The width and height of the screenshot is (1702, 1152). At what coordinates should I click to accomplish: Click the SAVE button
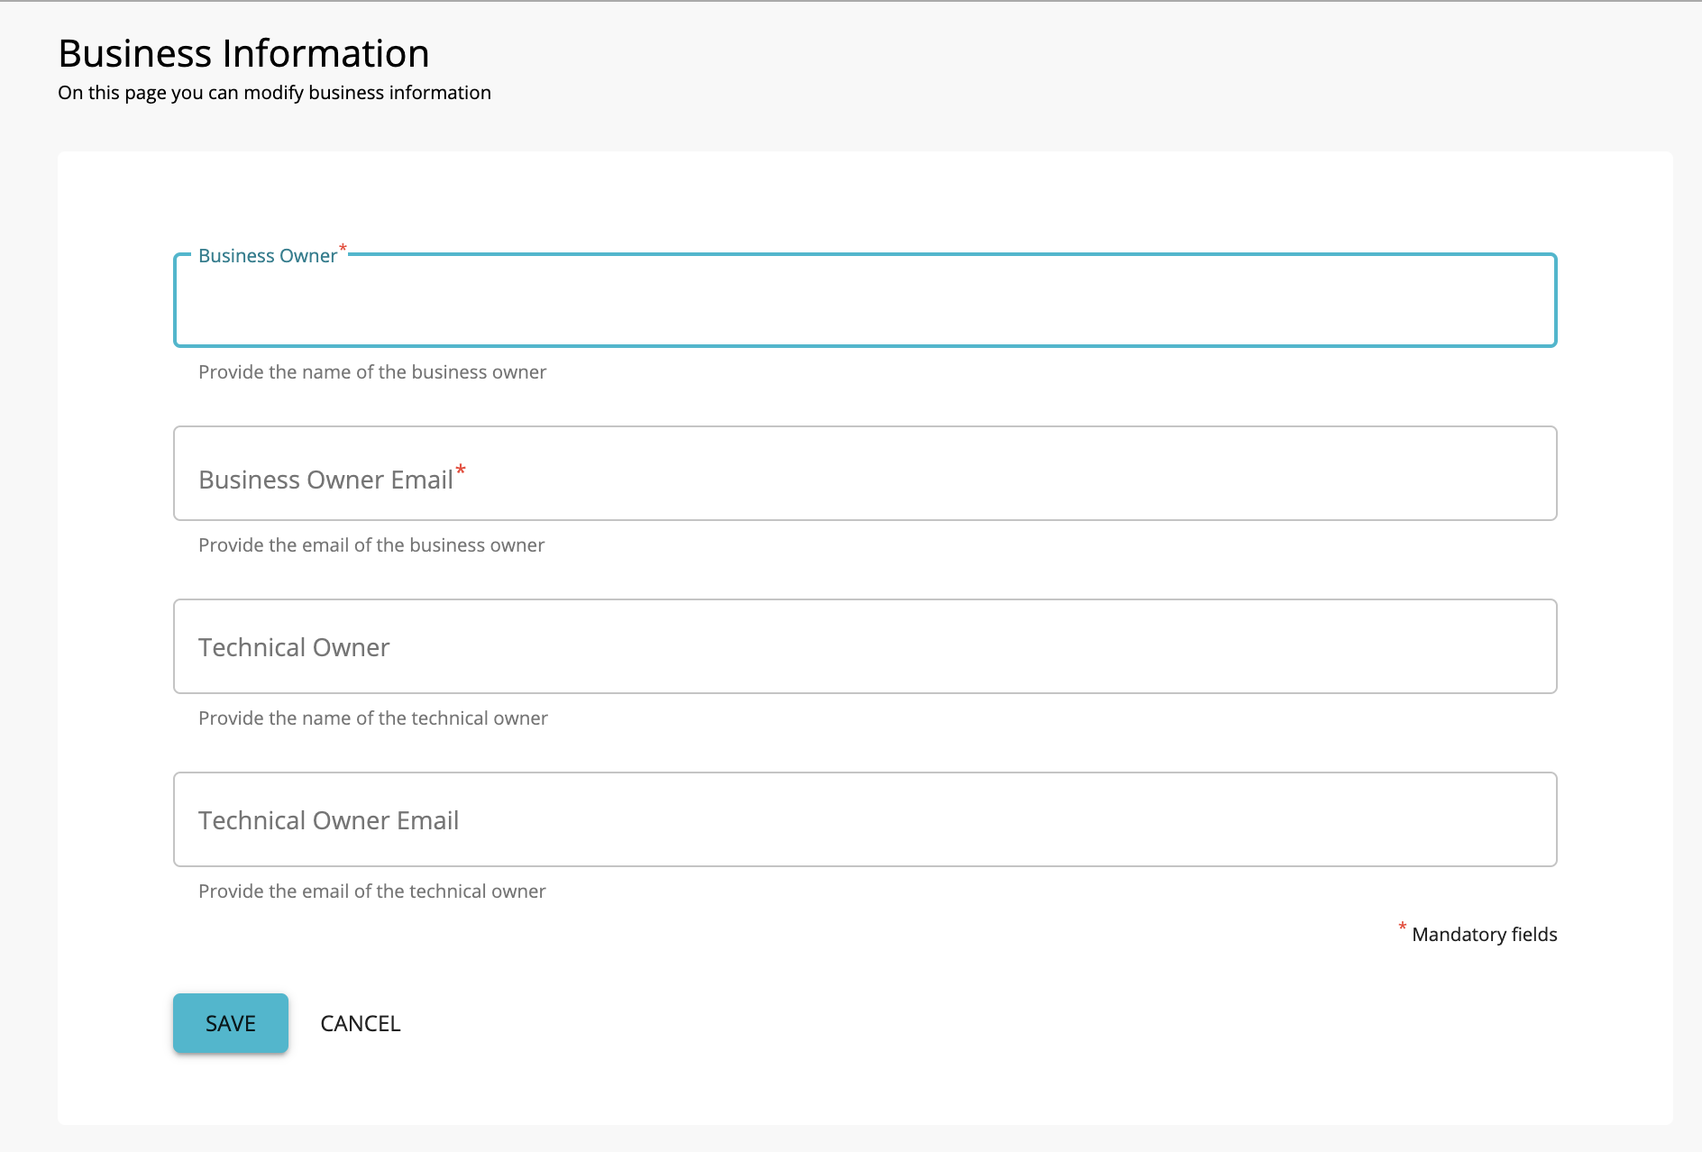[230, 1023]
